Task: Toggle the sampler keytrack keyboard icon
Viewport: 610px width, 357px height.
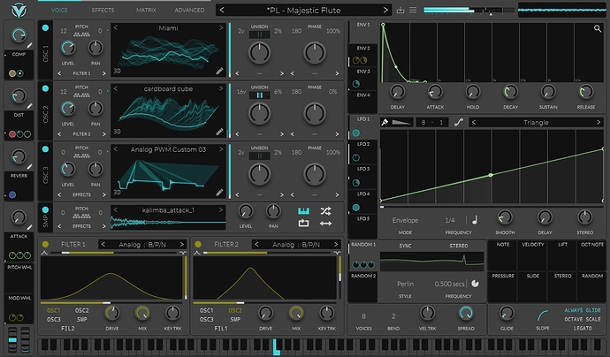Action: click(303, 211)
